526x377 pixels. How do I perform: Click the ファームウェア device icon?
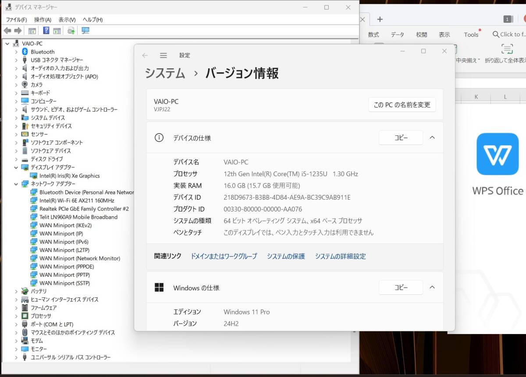(x=25, y=308)
